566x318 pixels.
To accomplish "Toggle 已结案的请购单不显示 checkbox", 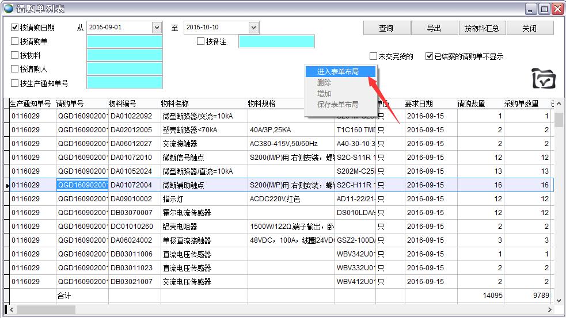I will tap(429, 56).
